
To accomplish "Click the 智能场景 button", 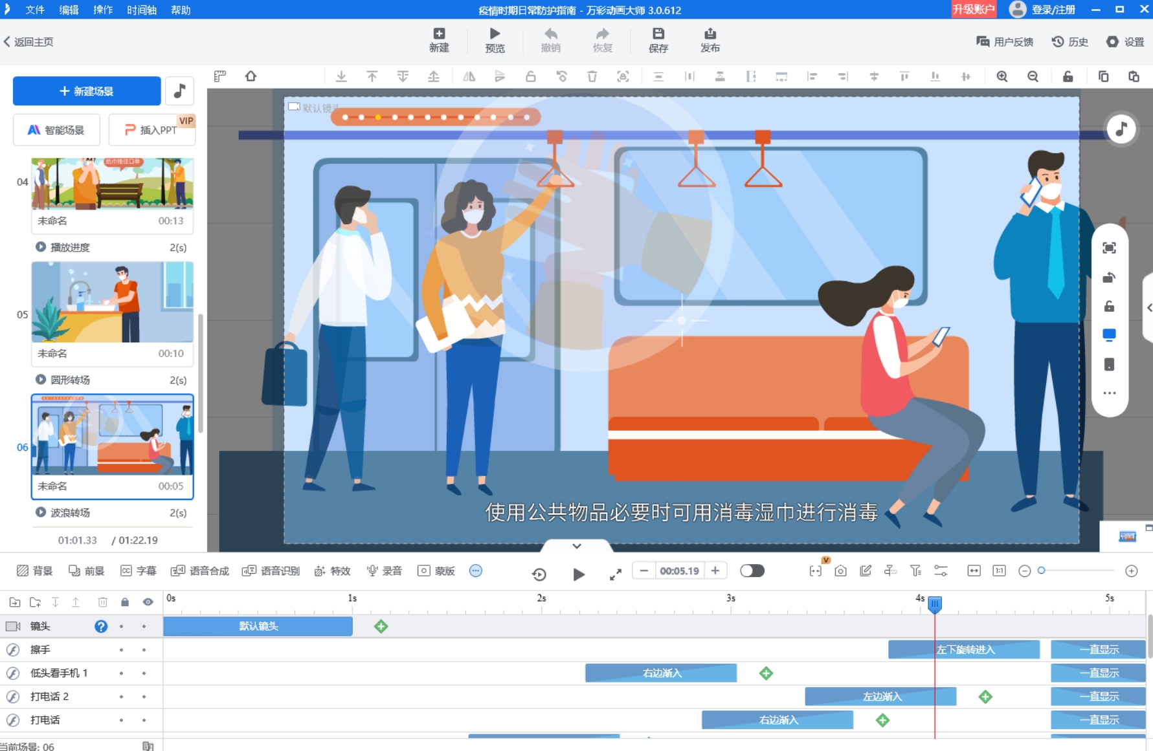I will (x=56, y=130).
